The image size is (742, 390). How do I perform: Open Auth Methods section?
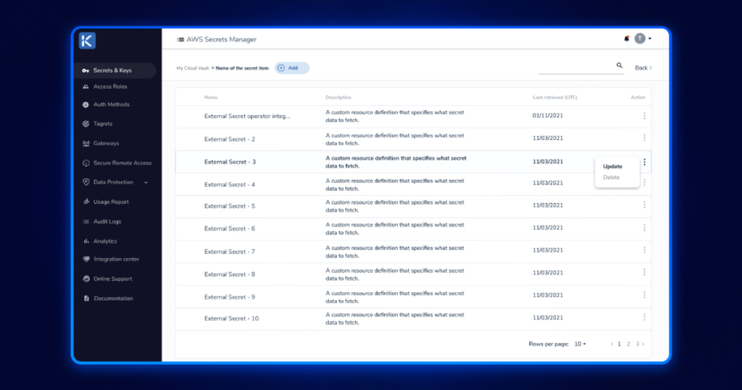pyautogui.click(x=111, y=104)
